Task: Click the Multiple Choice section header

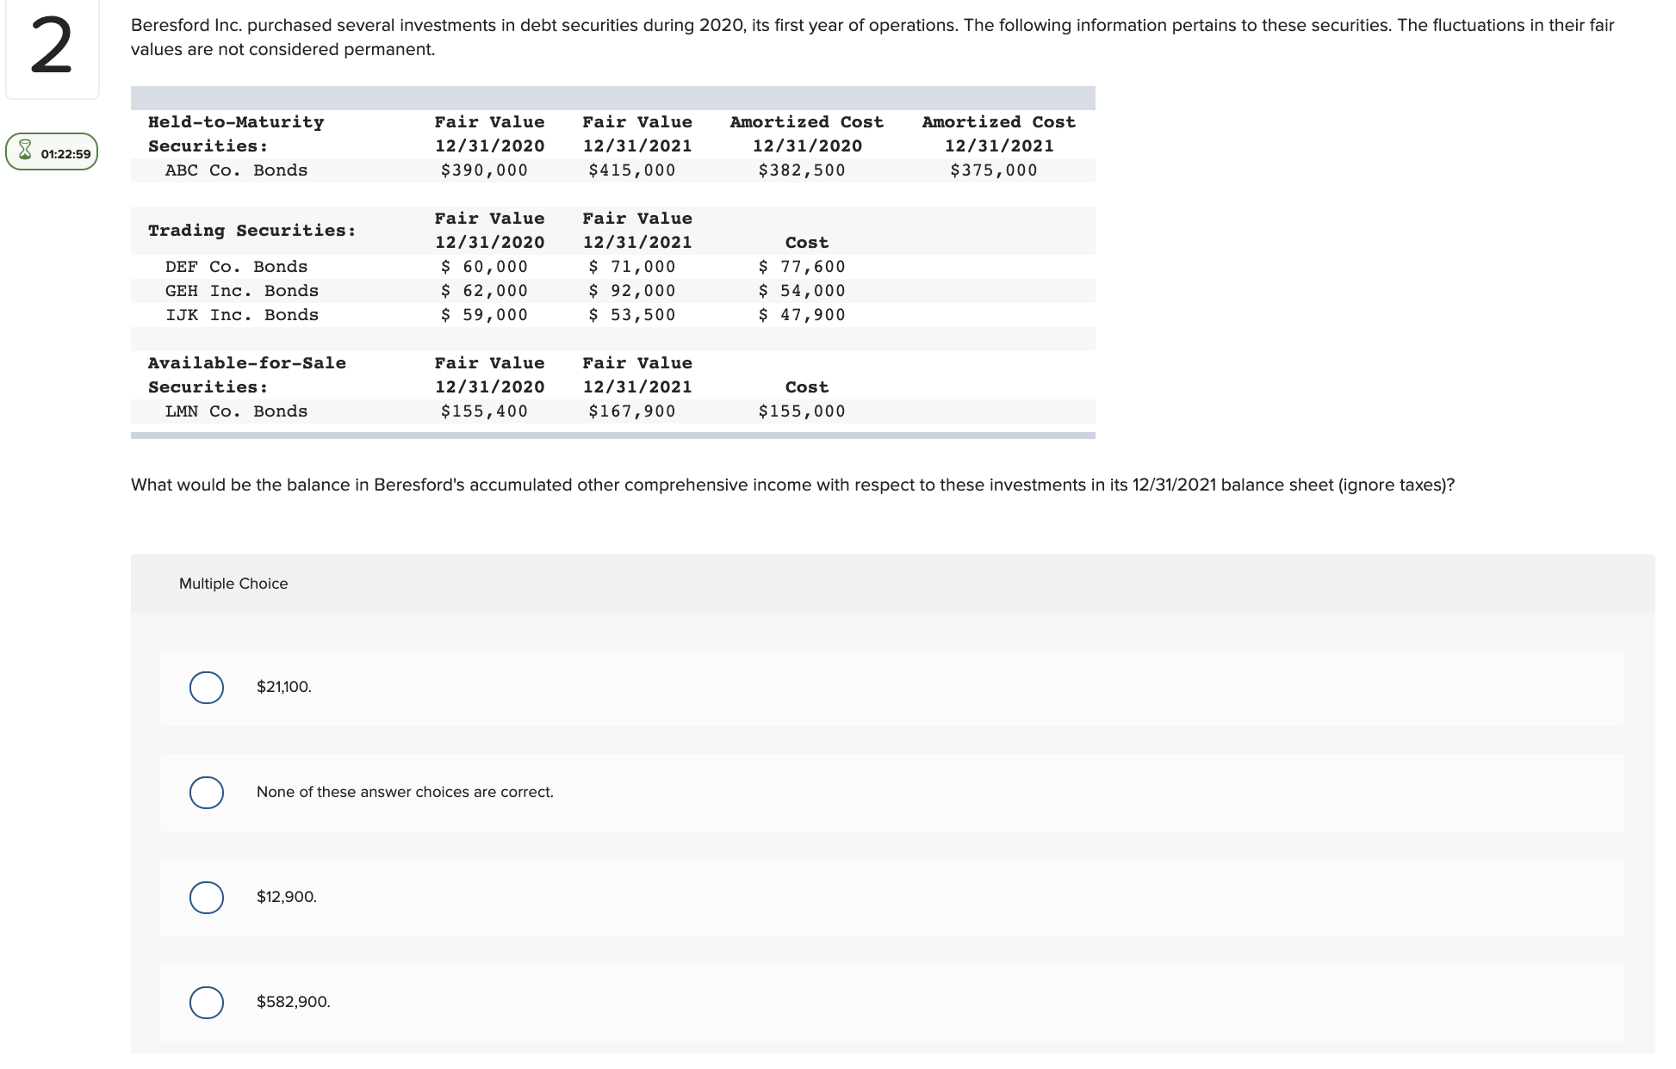Action: [233, 584]
